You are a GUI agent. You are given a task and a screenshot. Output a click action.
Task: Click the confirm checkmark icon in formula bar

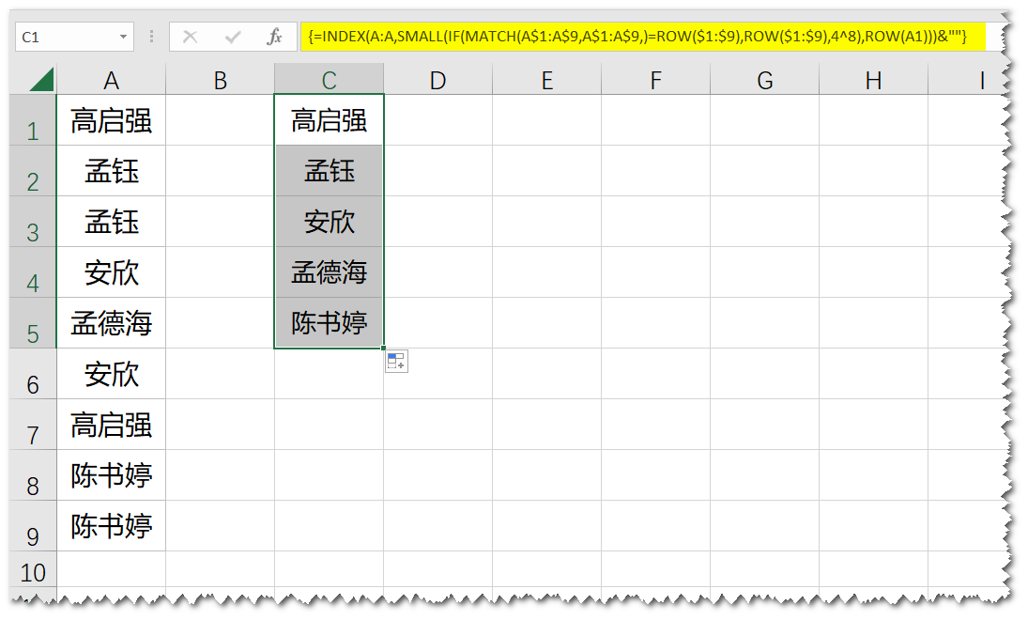coord(232,37)
